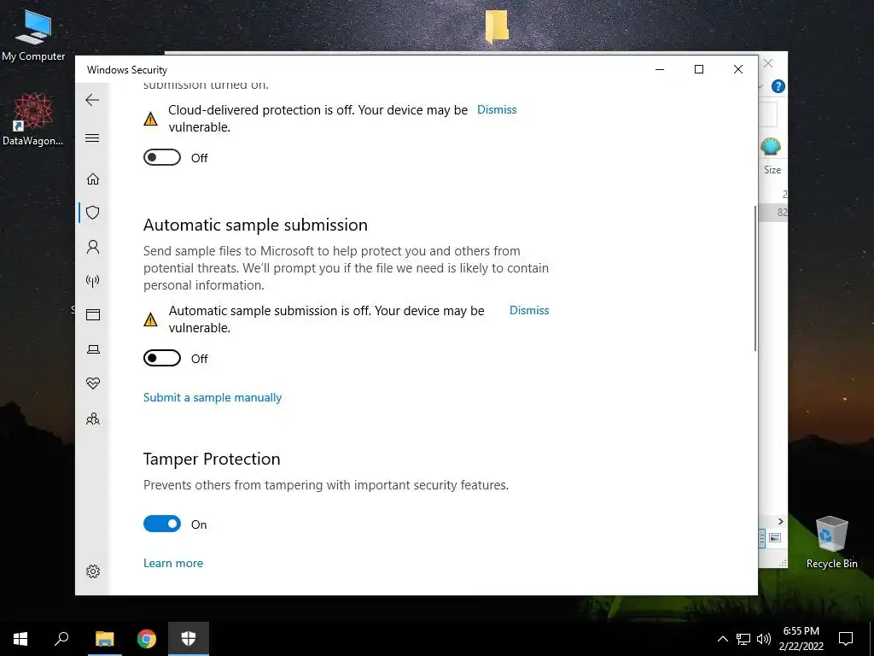Image resolution: width=874 pixels, height=656 pixels.
Task: Go back with the Windows Security back arrow
Action: (92, 100)
